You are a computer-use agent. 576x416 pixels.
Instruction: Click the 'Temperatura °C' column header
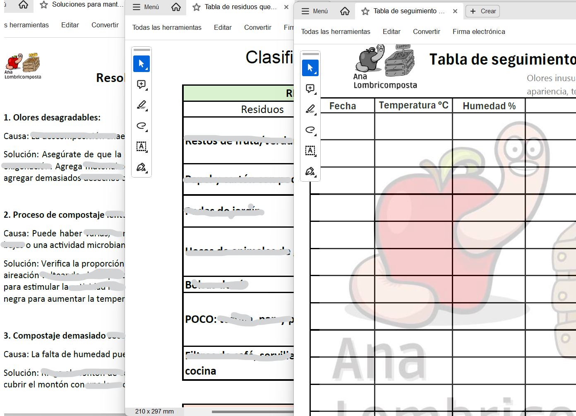[414, 105]
